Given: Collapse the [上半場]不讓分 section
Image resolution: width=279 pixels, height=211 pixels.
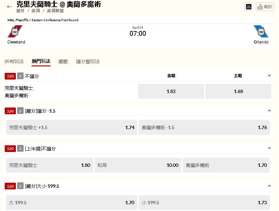Looking at the screenshot, I should click(x=269, y=148).
